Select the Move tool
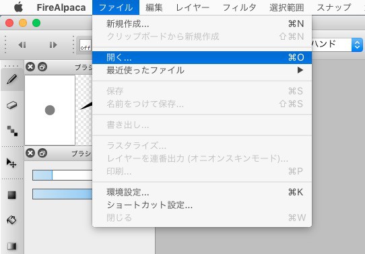 (11, 163)
